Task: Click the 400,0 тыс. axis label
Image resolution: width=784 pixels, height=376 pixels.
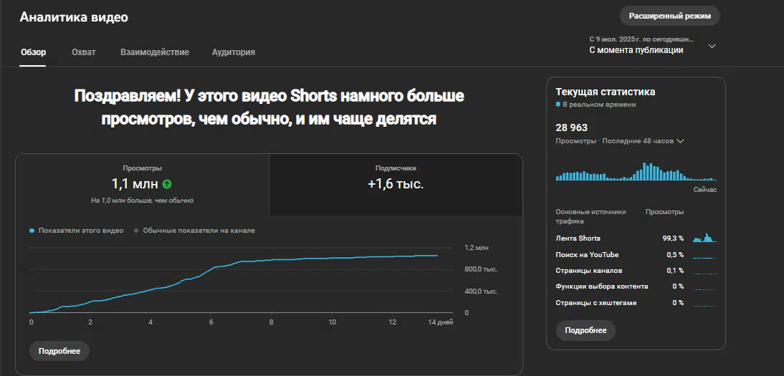Action: 480,291
